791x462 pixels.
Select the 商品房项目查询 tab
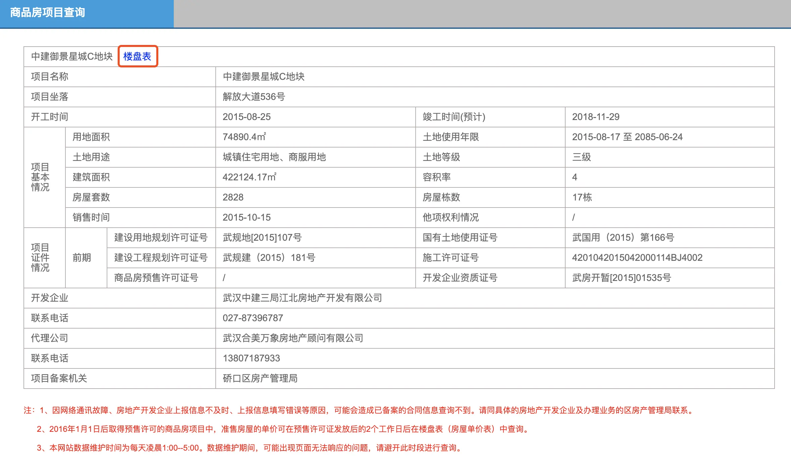tap(47, 13)
